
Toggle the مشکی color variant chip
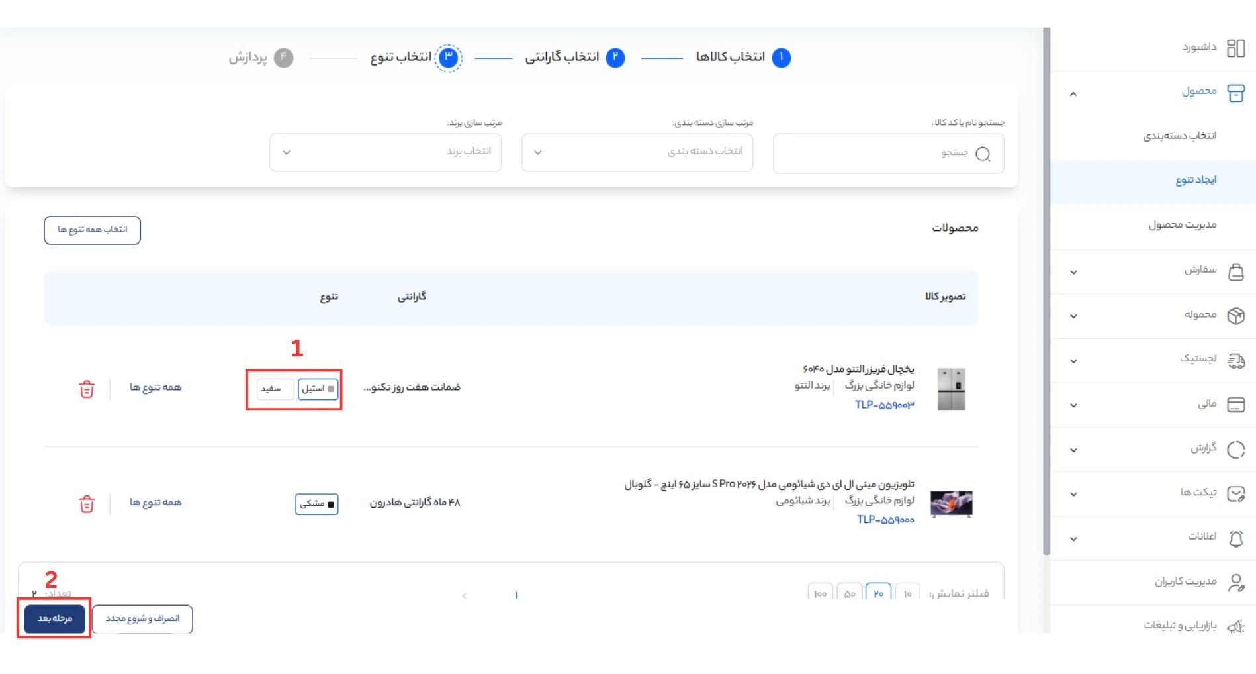[x=316, y=504]
